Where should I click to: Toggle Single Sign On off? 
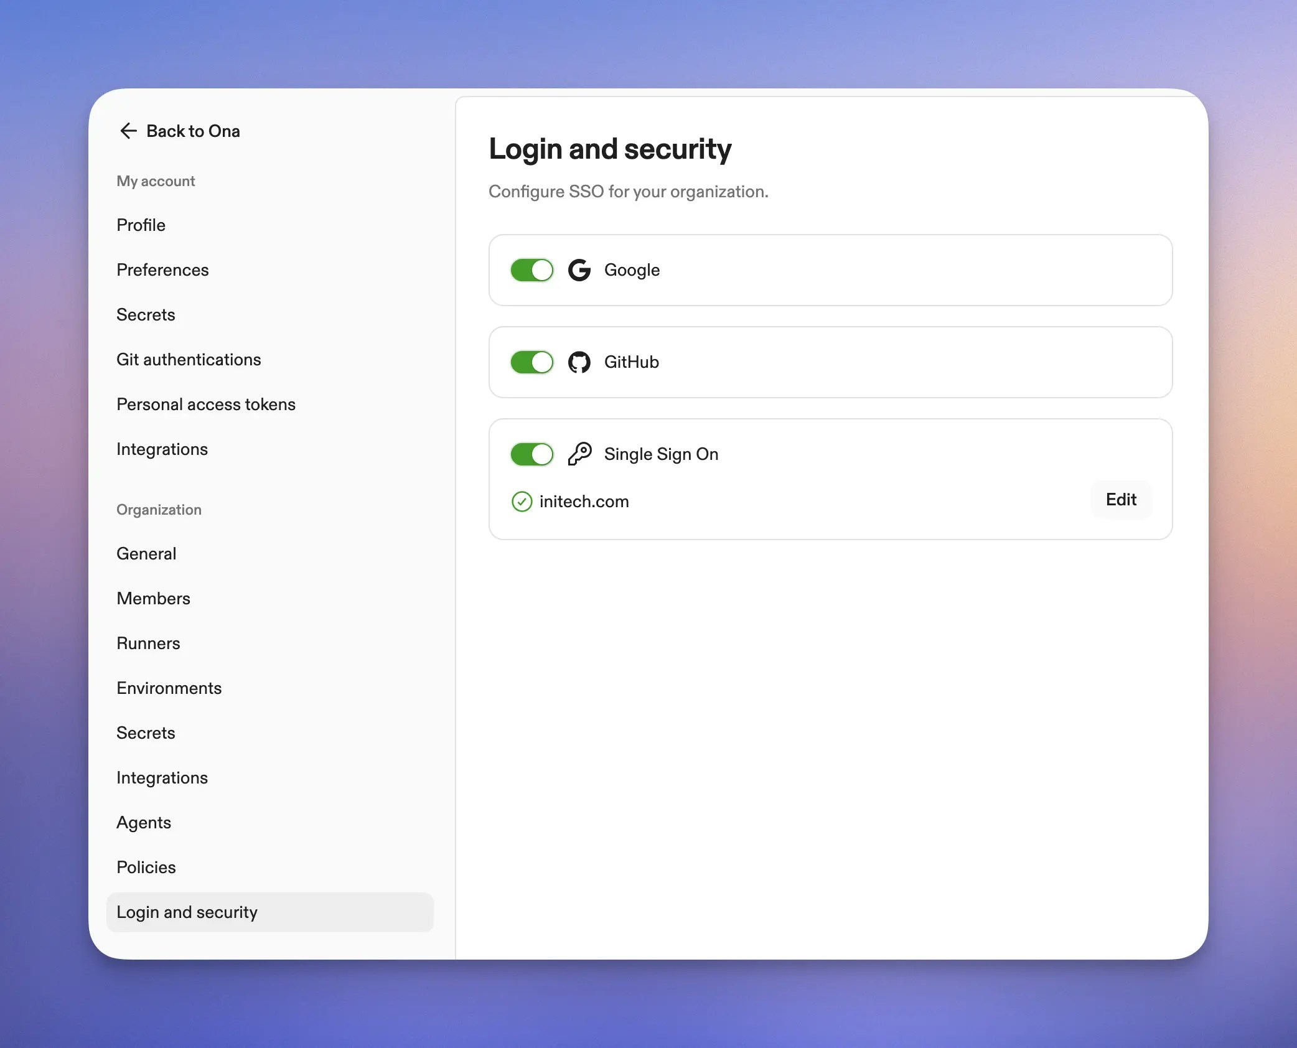[x=532, y=454]
